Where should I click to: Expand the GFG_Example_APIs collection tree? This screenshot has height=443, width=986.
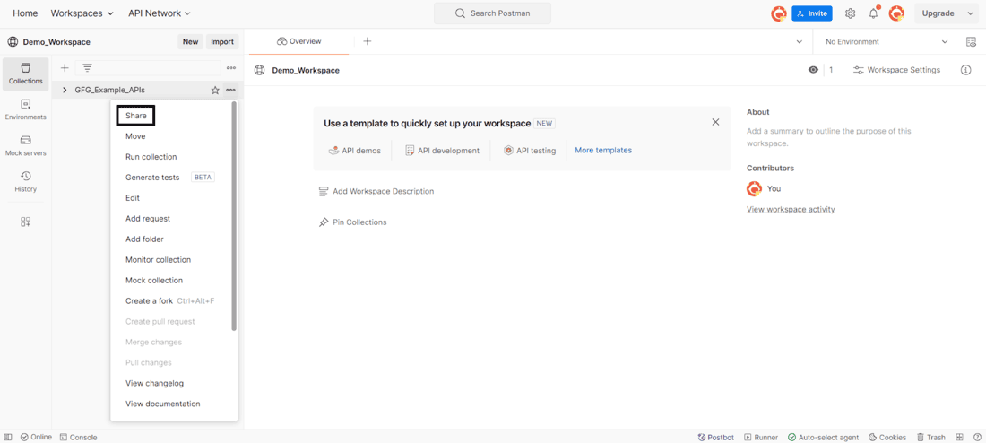(x=65, y=90)
